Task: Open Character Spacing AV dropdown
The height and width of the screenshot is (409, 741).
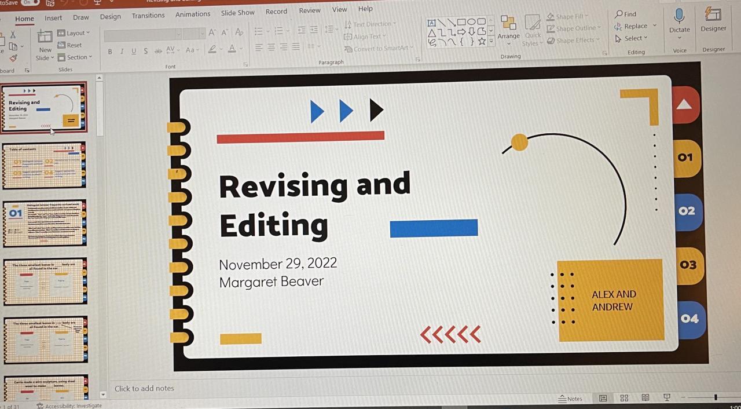Action: [x=173, y=50]
